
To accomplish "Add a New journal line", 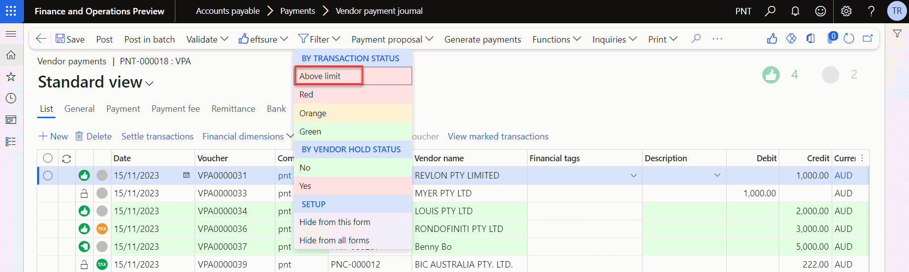I will (x=53, y=136).
